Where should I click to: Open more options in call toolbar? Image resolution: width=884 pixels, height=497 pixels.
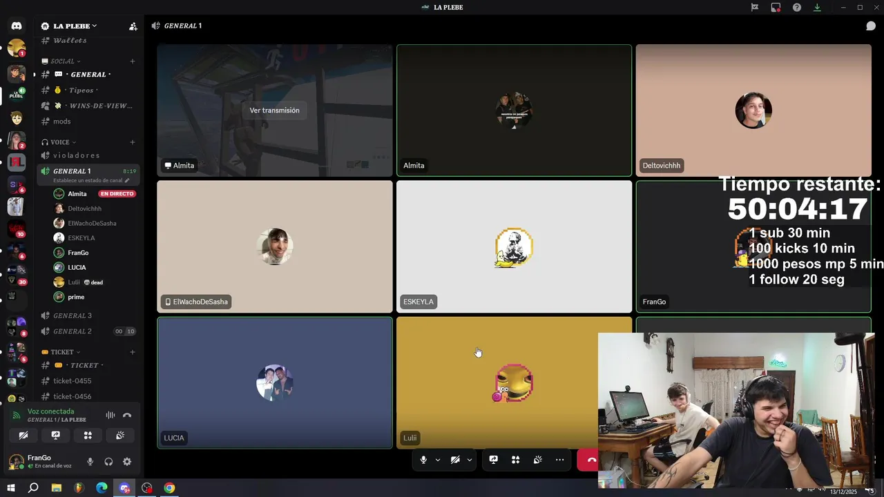[x=559, y=460]
